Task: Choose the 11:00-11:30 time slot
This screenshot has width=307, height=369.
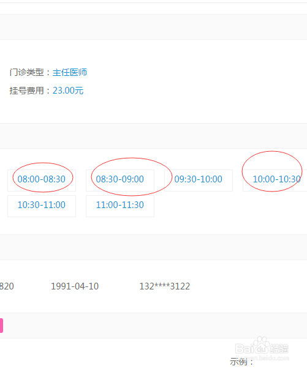Action: coord(120,206)
